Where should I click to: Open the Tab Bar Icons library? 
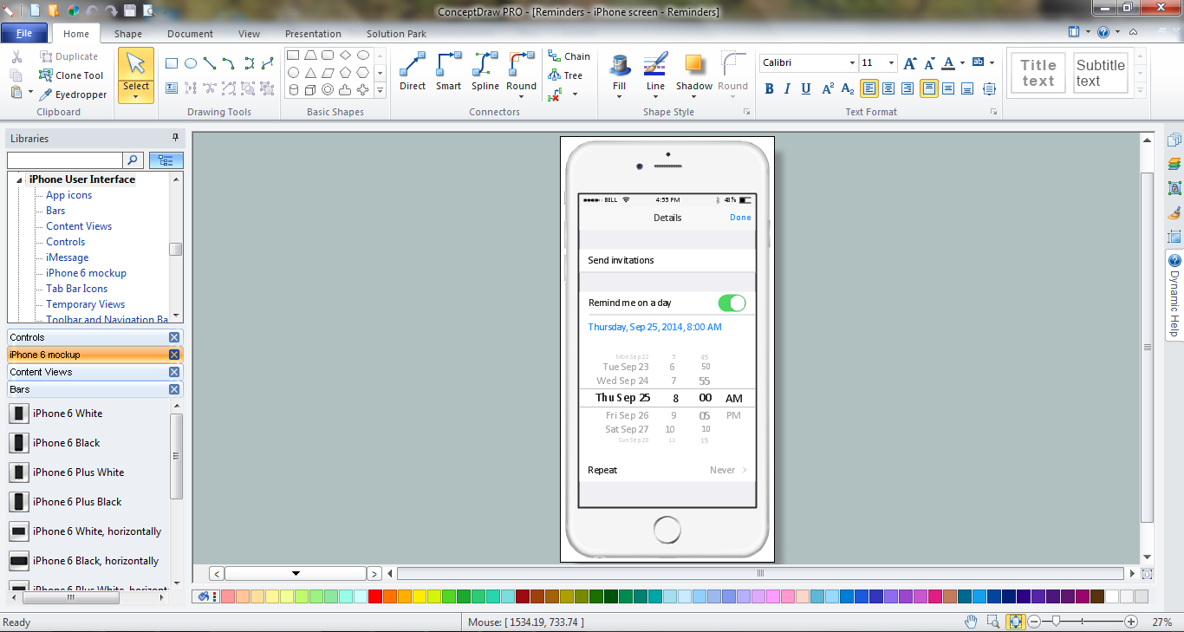coord(77,289)
